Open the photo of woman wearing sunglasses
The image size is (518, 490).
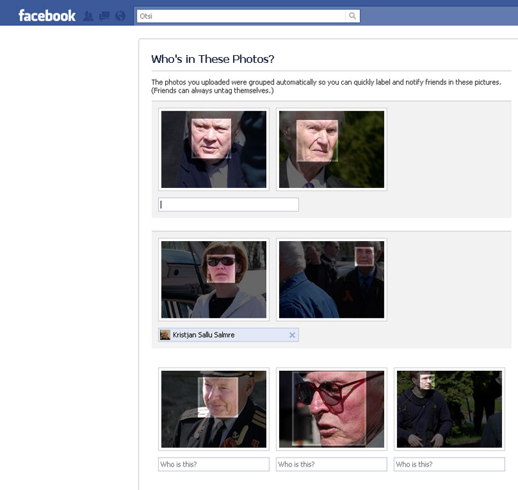click(214, 279)
